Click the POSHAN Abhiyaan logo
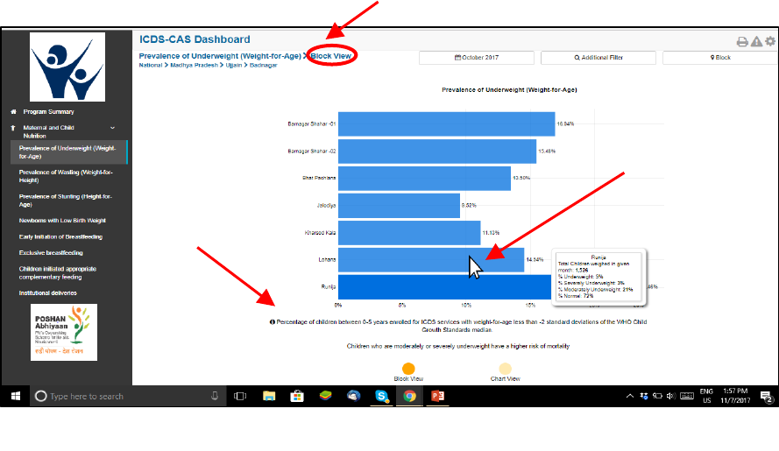Image resolution: width=779 pixels, height=451 pixels. pos(64,332)
